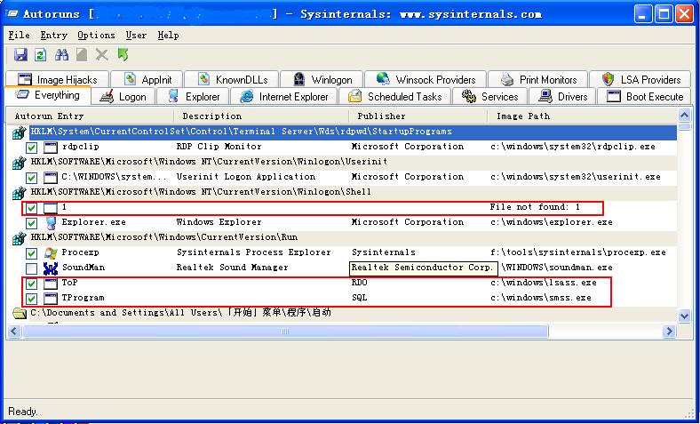Image resolution: width=700 pixels, height=424 pixels.
Task: Switch to the Services tab
Action: [x=489, y=97]
